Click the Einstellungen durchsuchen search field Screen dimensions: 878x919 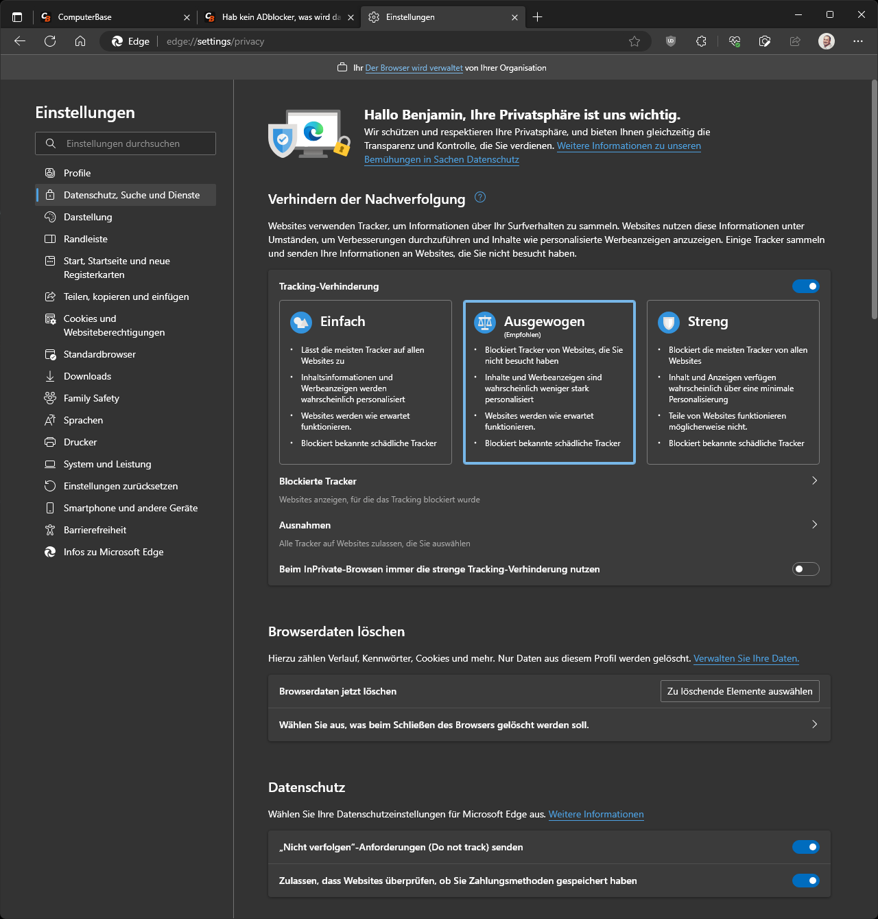pos(126,143)
